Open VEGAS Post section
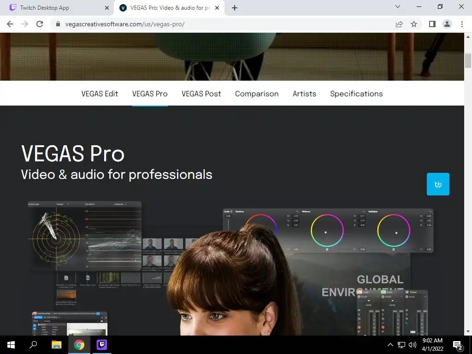Image resolution: width=472 pixels, height=354 pixels. point(201,94)
